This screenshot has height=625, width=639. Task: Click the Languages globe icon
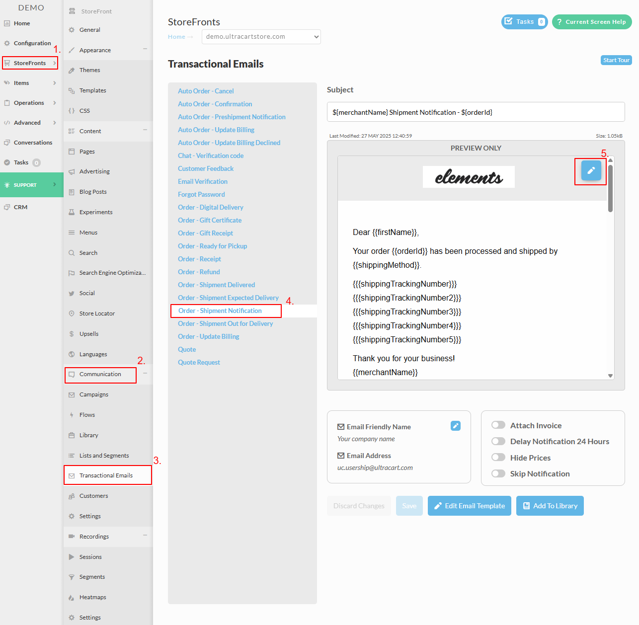[x=72, y=354]
